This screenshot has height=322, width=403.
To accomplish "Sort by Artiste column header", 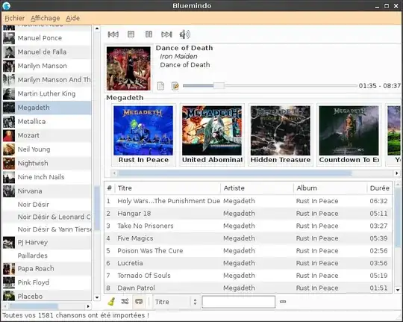I will (257, 188).
